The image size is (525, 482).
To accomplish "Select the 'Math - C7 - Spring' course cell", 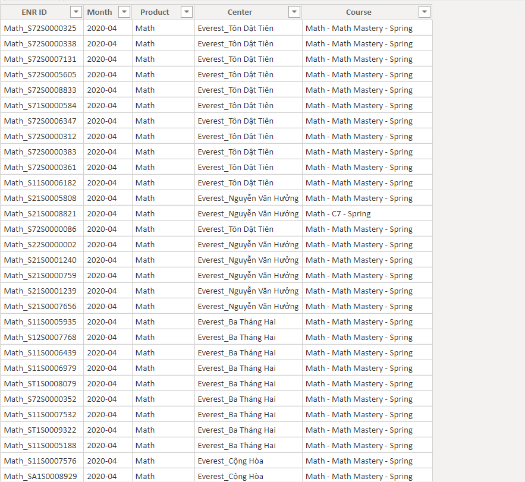I will [x=367, y=213].
